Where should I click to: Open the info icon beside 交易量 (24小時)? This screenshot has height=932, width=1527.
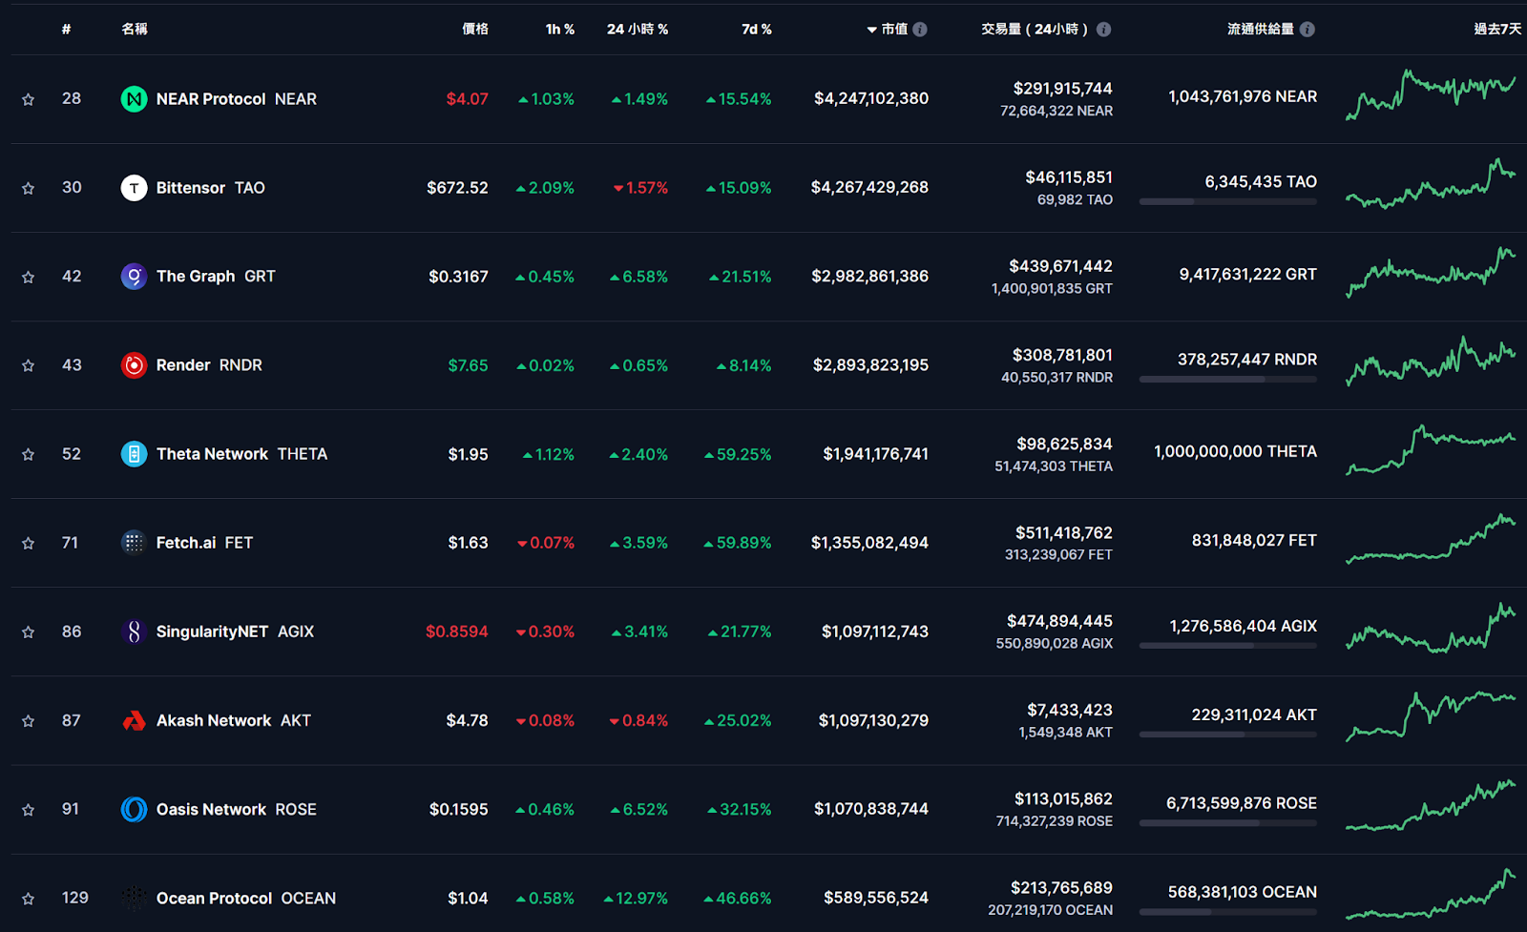1103,30
